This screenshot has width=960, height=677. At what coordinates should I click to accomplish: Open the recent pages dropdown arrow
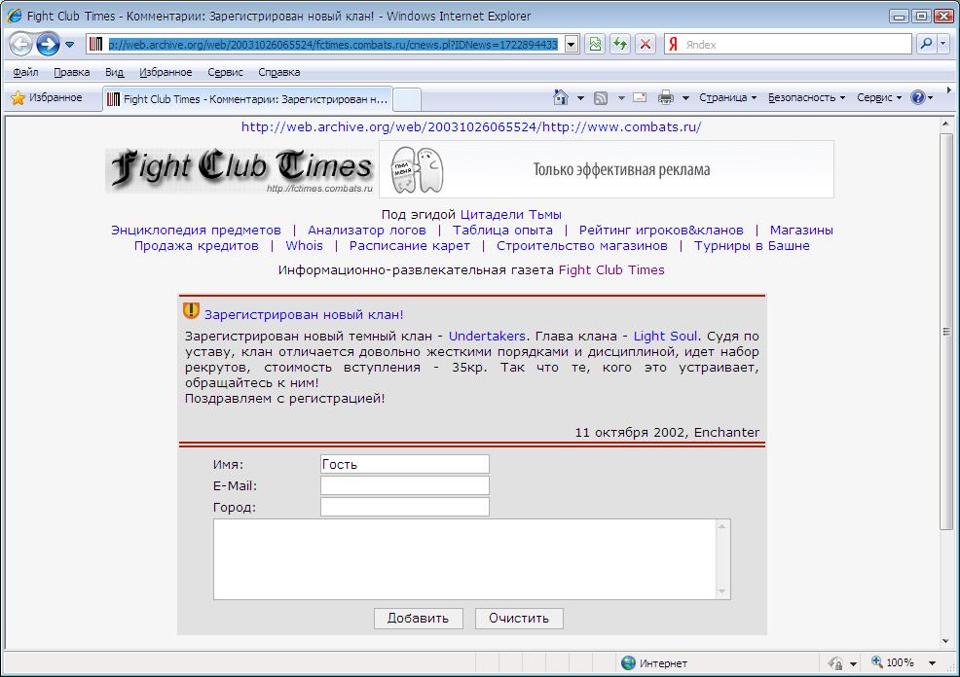tap(69, 45)
